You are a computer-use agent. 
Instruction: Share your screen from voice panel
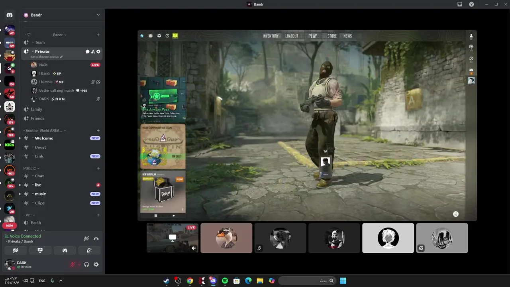pos(40,250)
